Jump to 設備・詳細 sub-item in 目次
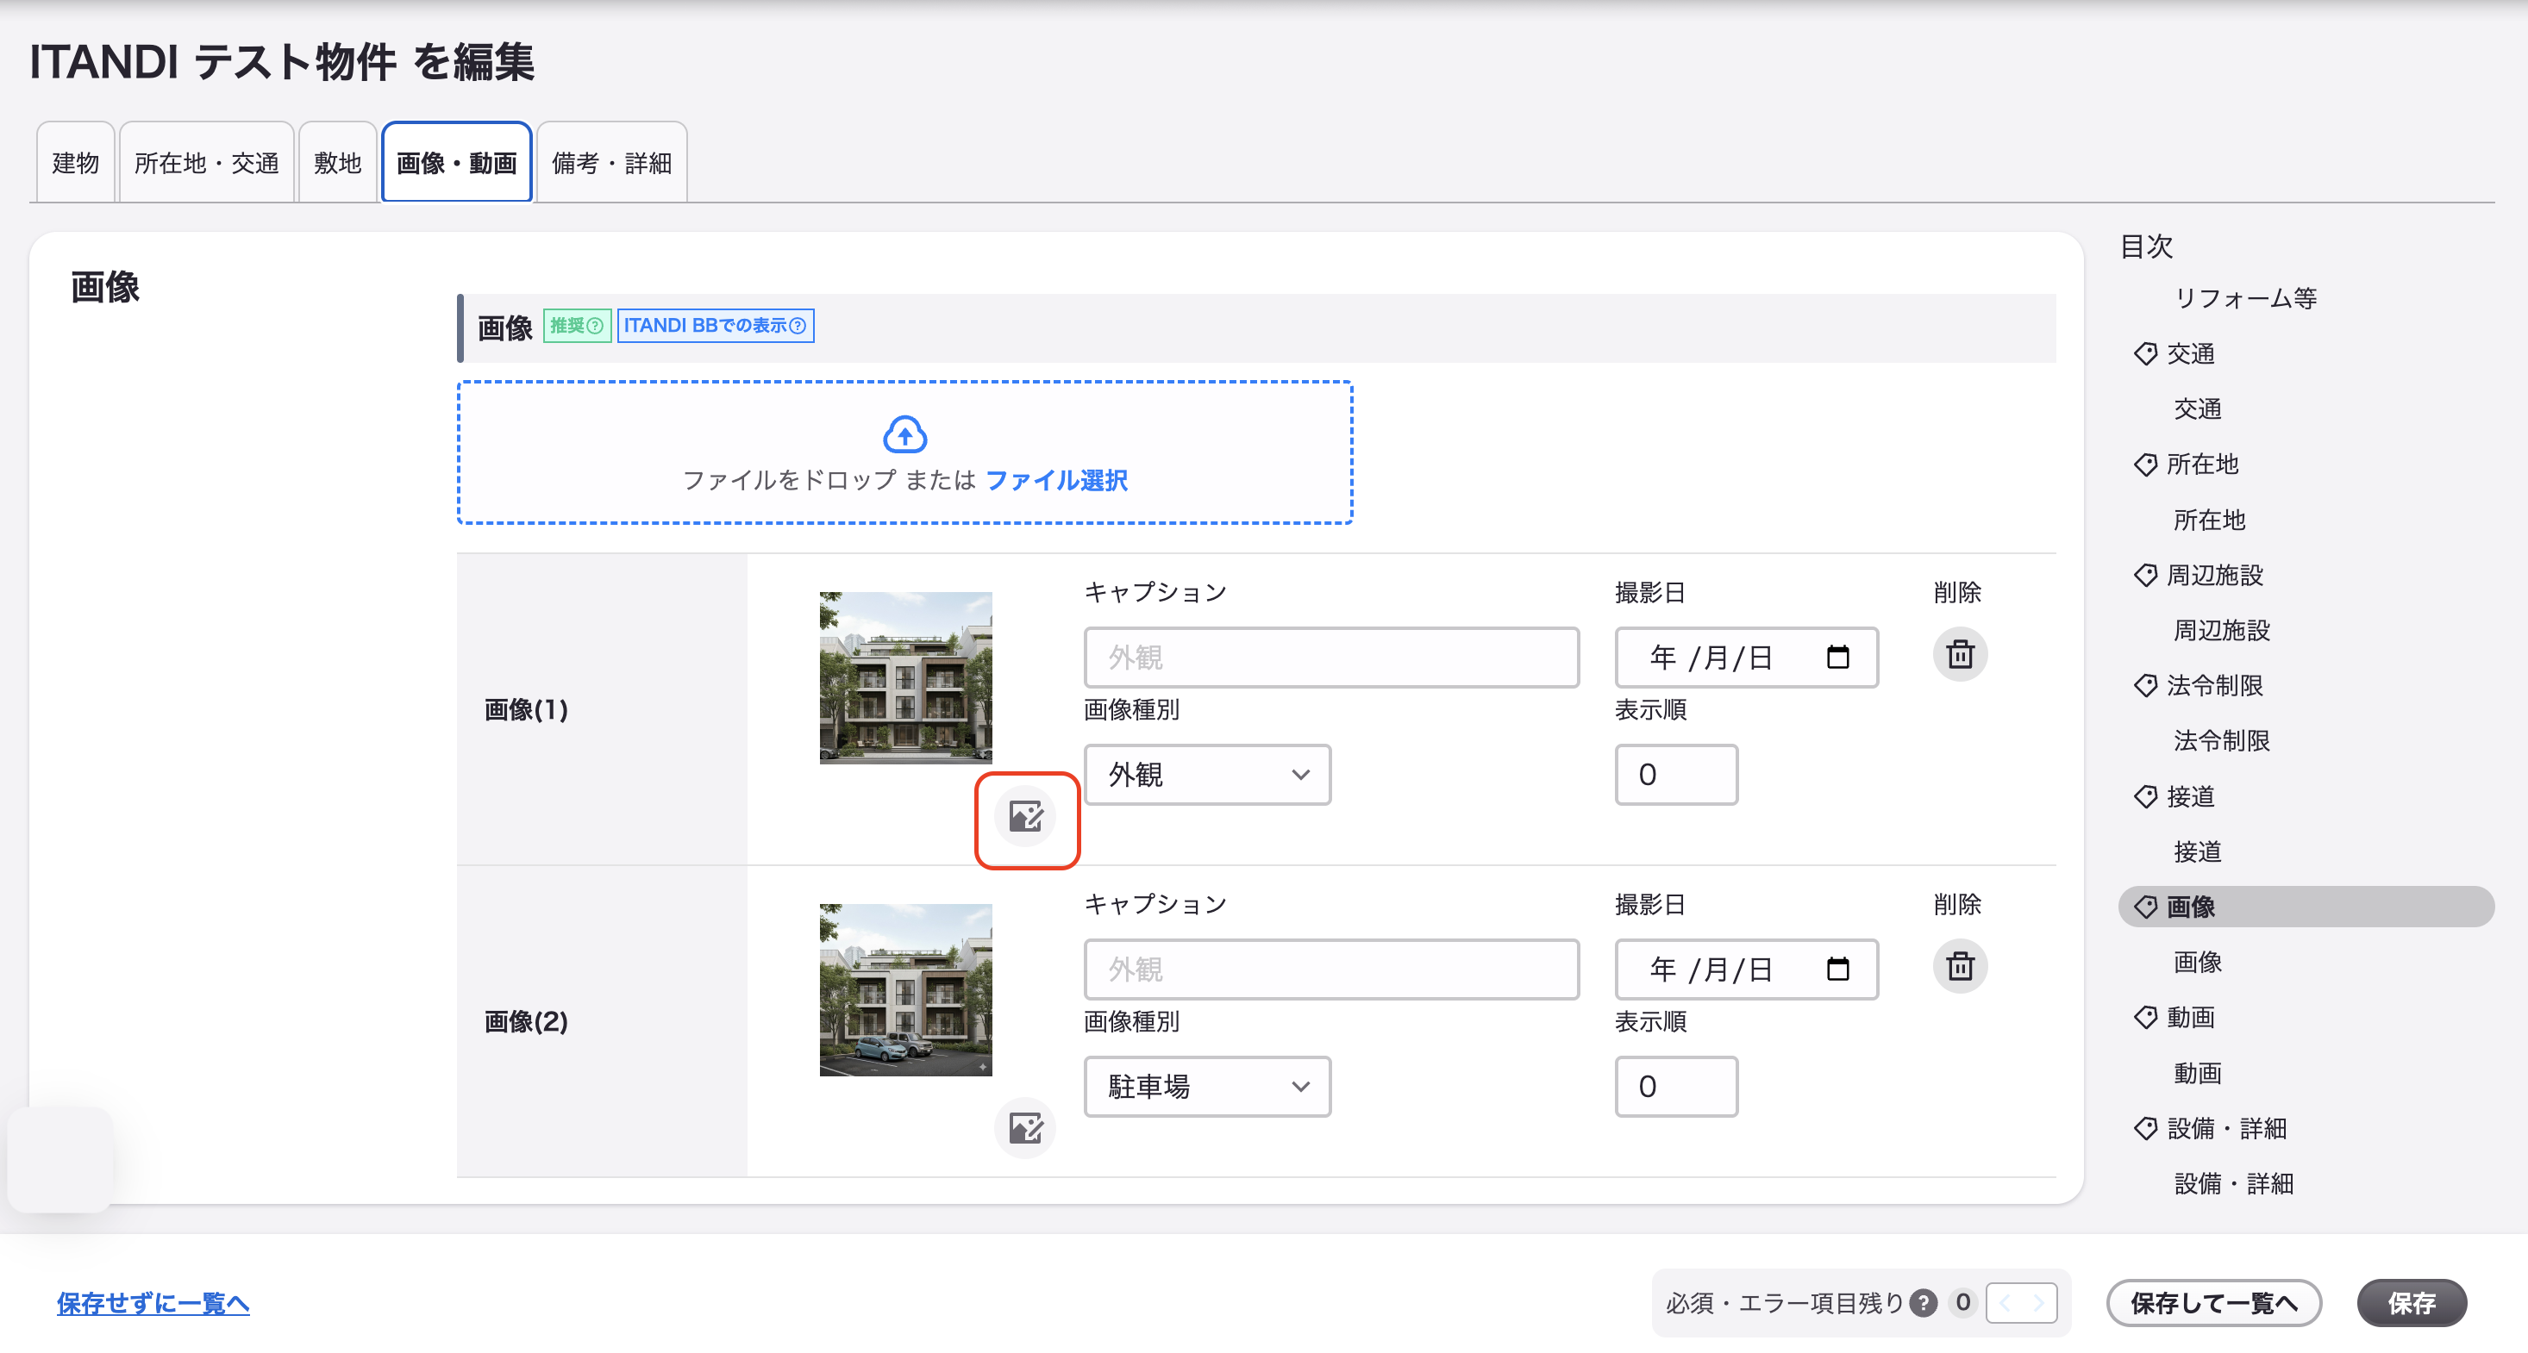The width and height of the screenshot is (2528, 1353). (2234, 1184)
